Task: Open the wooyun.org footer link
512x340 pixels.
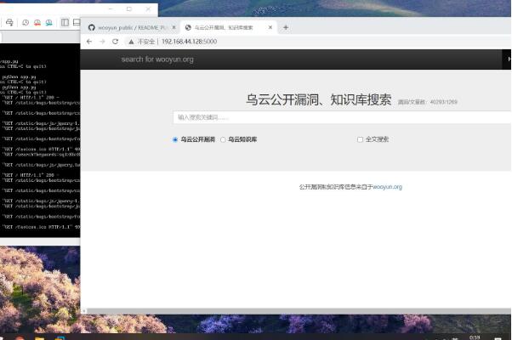Action: 387,187
